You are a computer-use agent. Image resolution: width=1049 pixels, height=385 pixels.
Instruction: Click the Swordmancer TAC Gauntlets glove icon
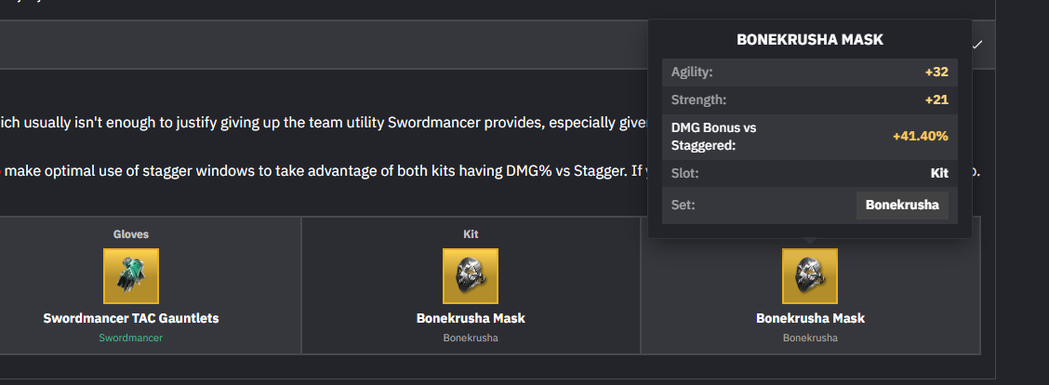pyautogui.click(x=131, y=276)
